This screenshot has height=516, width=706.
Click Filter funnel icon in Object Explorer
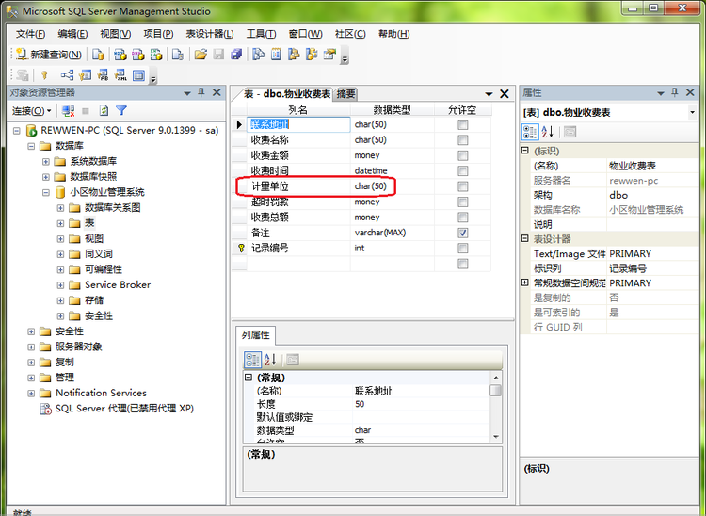pos(121,110)
